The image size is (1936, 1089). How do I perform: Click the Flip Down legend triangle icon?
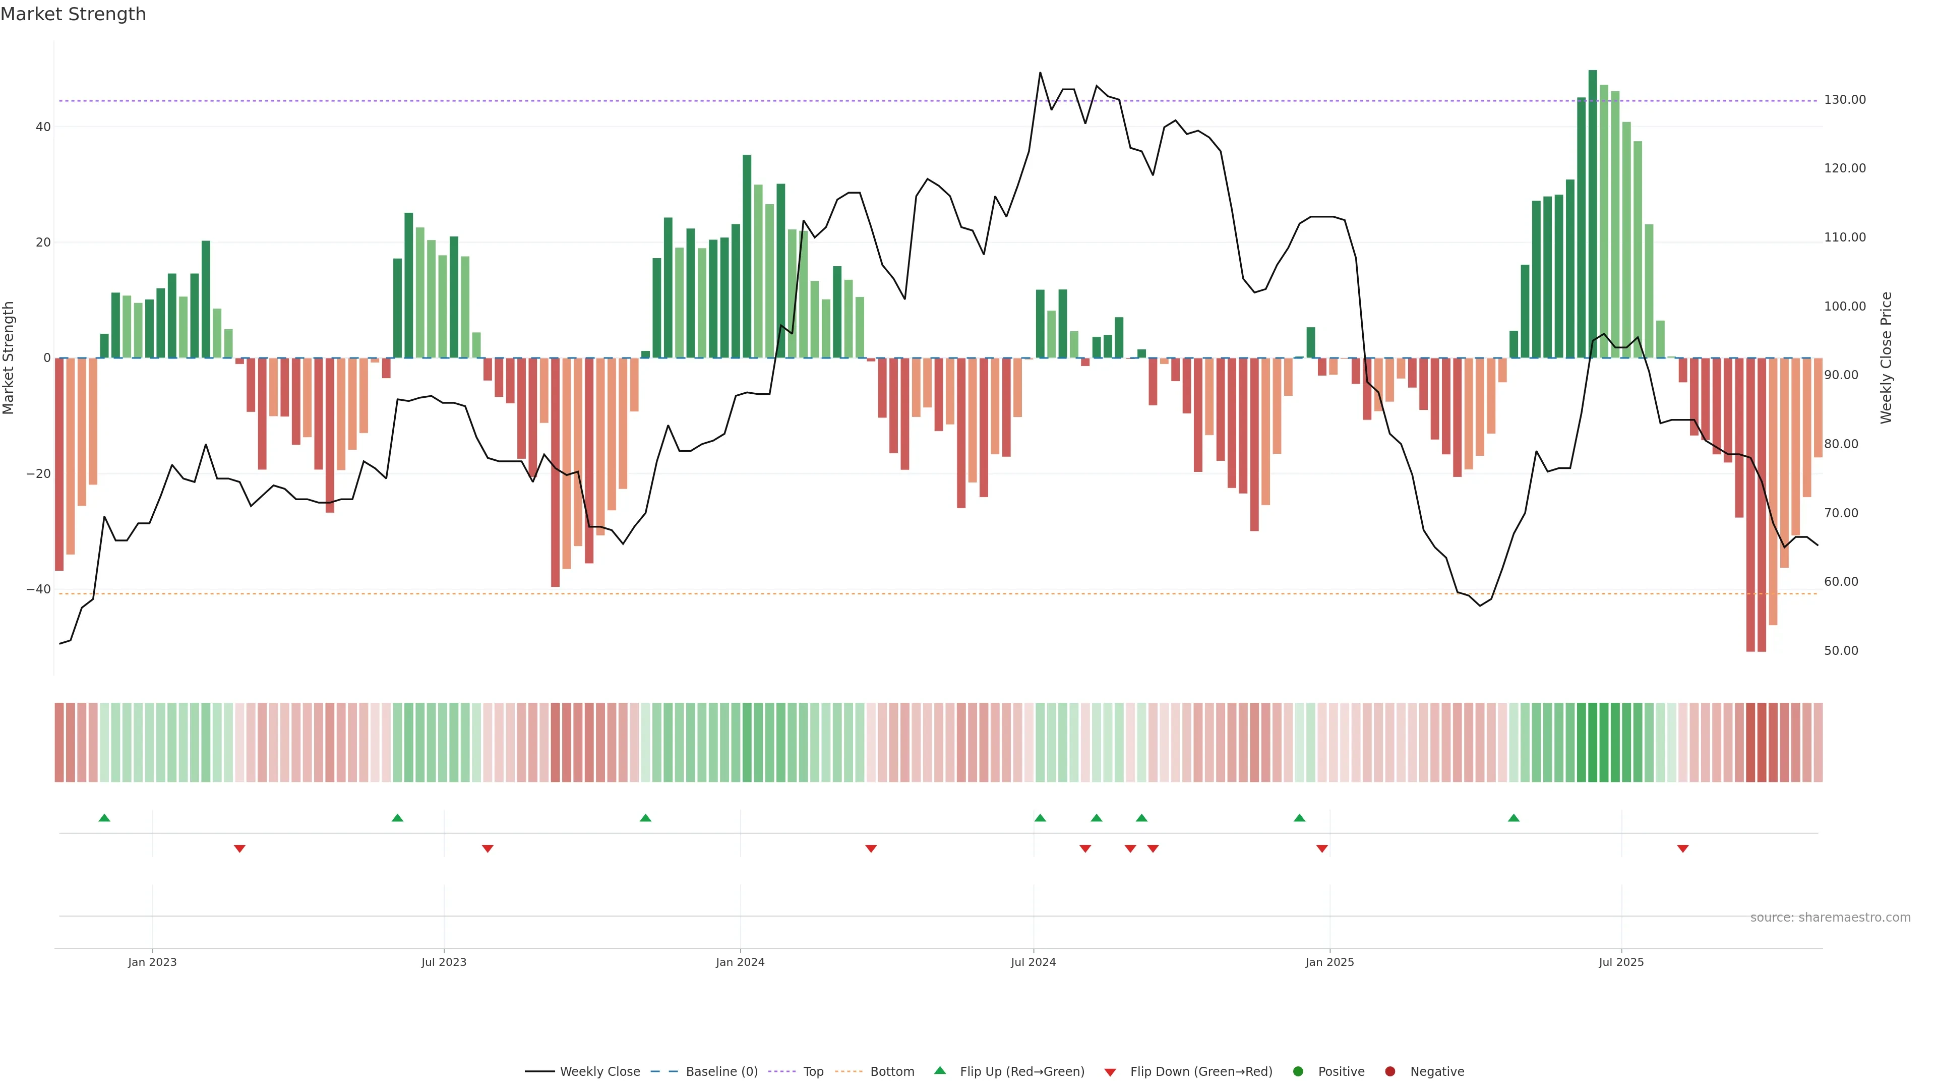1110,1072
